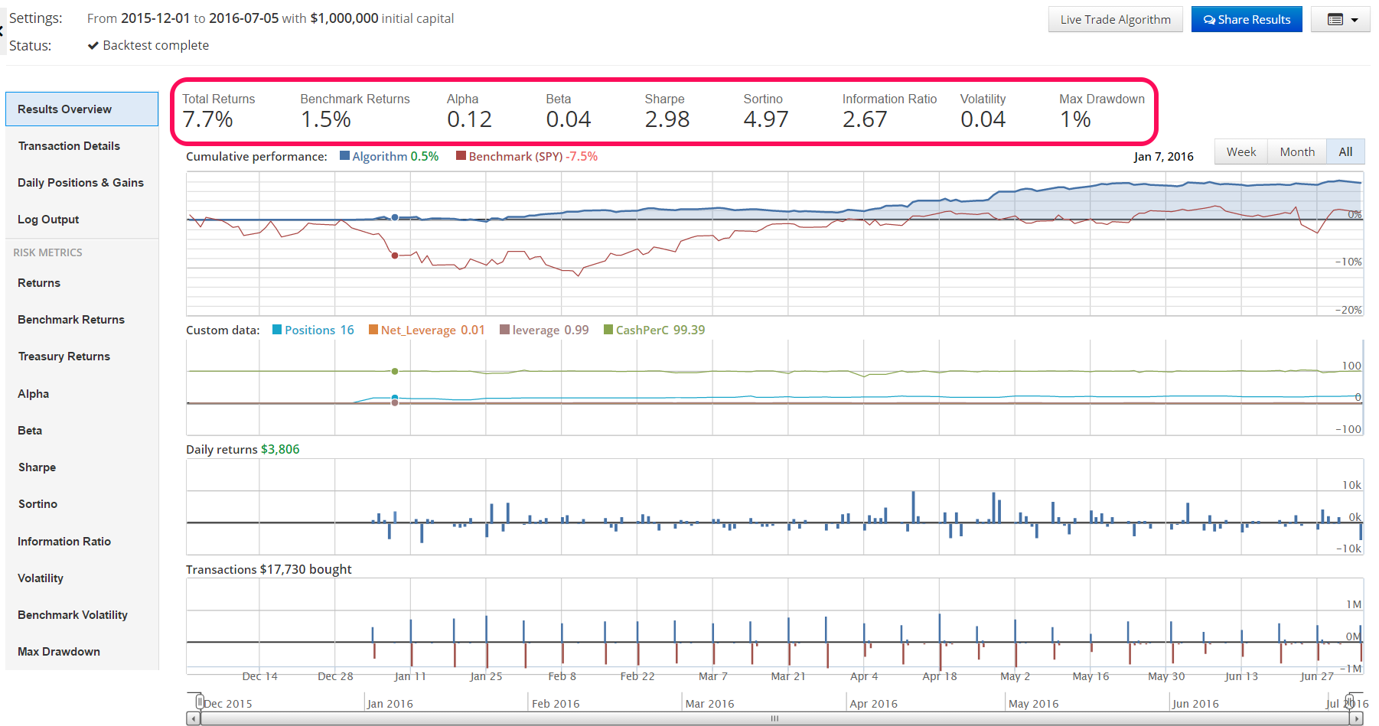Collapse the left sidebar with the chevron
Screen dimensions: 1379x726
click(x=3, y=31)
